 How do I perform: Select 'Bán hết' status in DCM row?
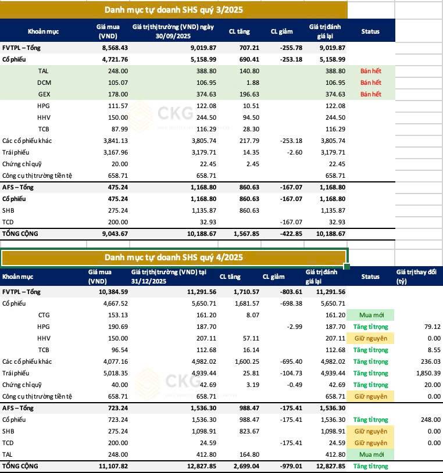pyautogui.click(x=371, y=83)
